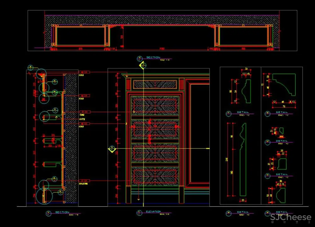
Task: Select the yellow diamond marker left of elevation
Action: pyautogui.click(x=112, y=148)
